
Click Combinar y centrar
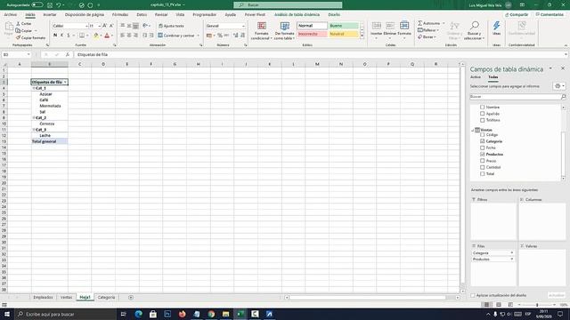click(x=176, y=36)
